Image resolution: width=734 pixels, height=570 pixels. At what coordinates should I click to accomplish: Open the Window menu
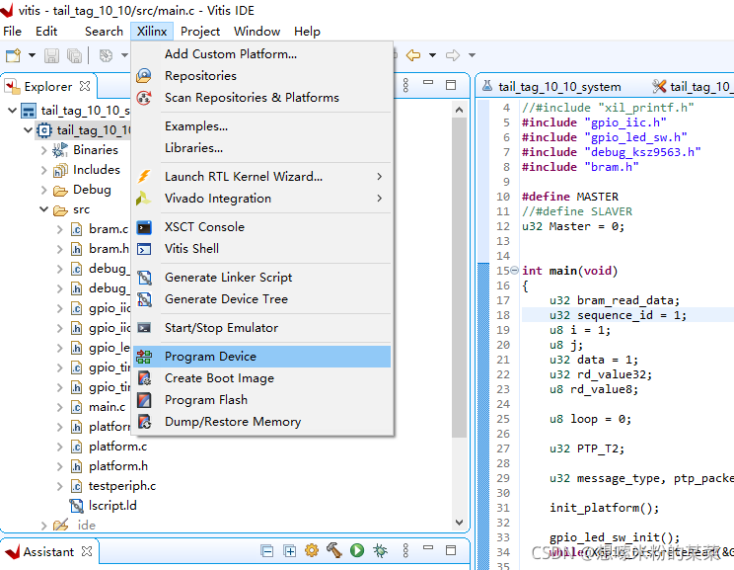(x=257, y=32)
